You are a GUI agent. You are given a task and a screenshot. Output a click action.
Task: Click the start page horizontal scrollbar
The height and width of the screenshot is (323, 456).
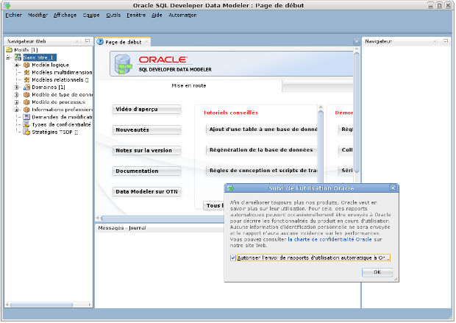click(x=161, y=218)
